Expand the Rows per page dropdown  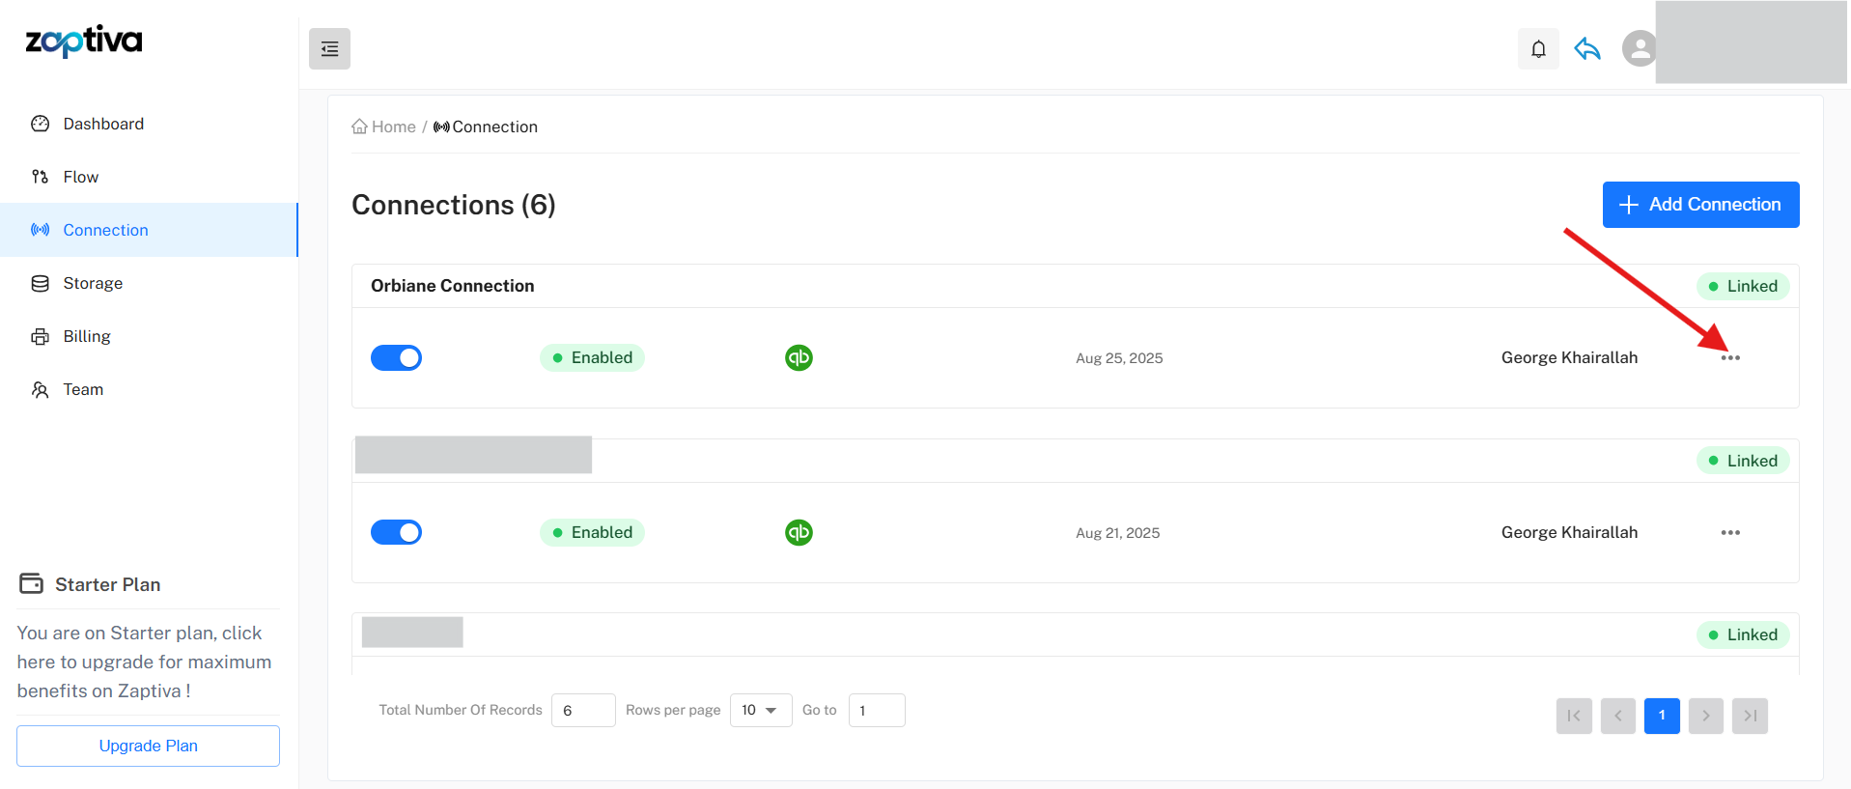pos(761,711)
